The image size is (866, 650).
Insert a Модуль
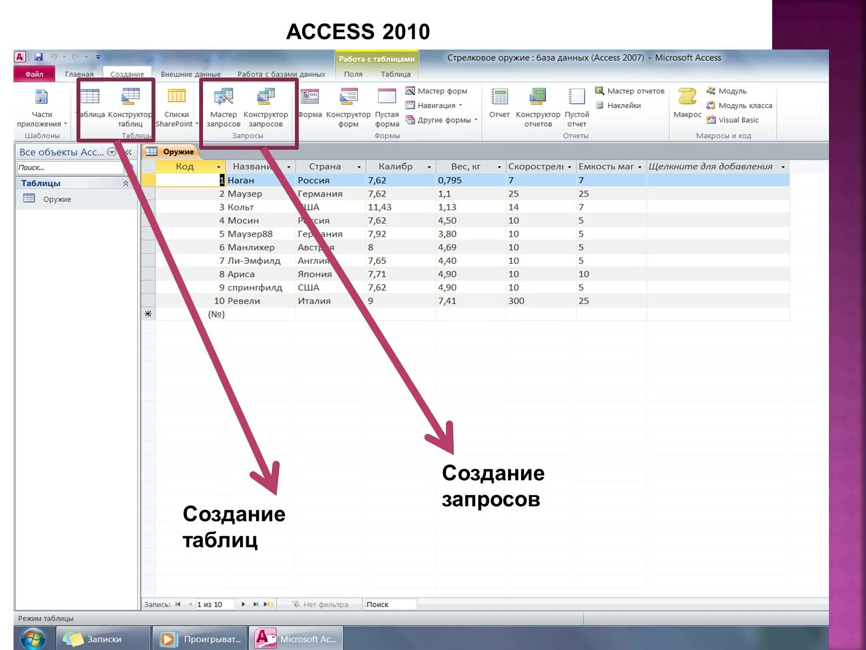click(726, 91)
